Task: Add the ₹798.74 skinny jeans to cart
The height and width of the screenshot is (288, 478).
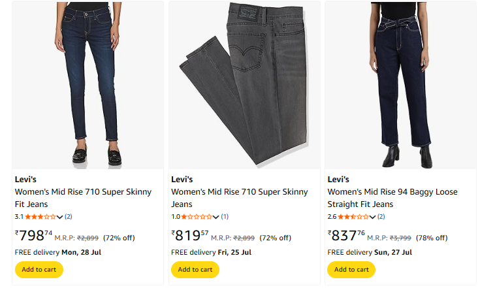Action: 39,269
